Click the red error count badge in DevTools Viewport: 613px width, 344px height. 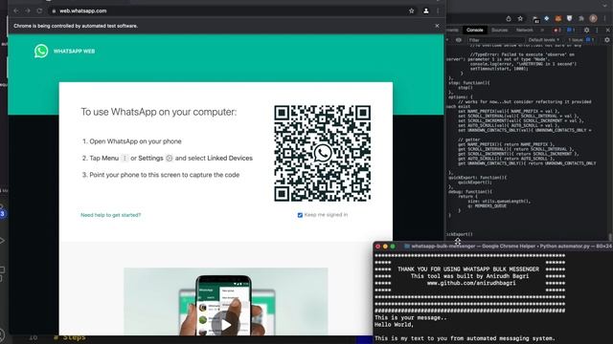557,30
